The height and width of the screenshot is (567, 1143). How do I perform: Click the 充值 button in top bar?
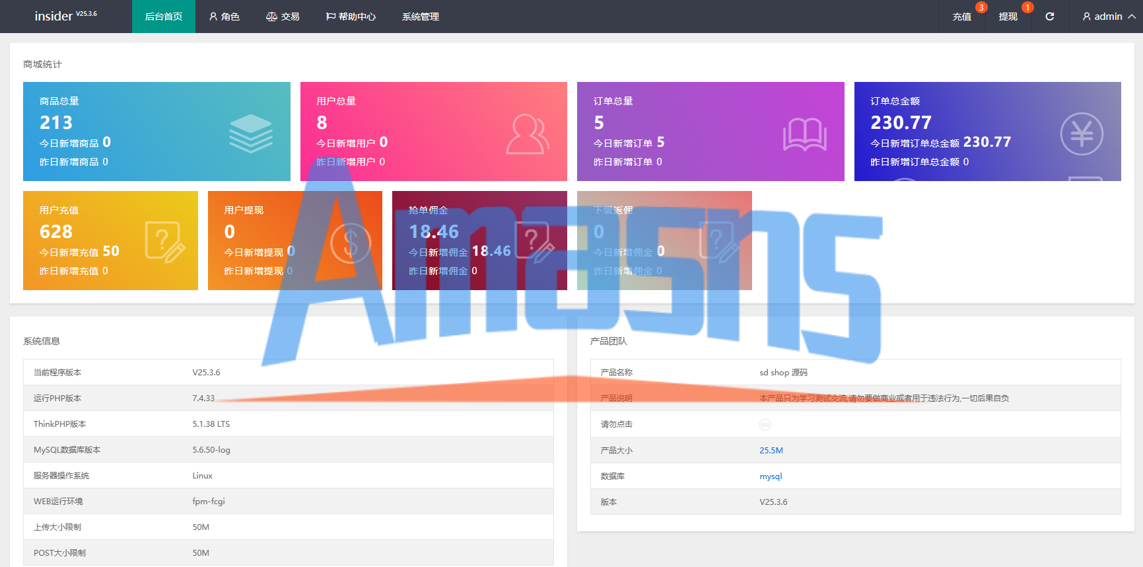coord(962,17)
